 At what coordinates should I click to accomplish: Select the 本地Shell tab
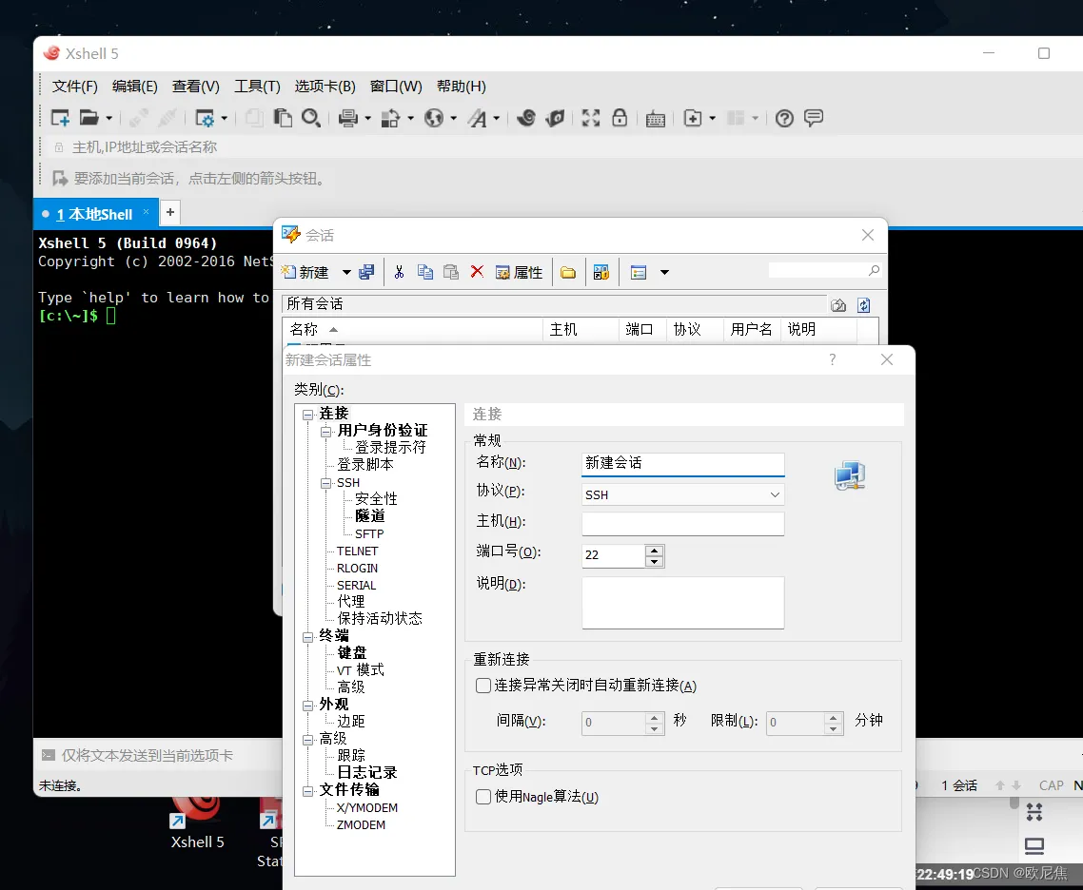pos(95,214)
